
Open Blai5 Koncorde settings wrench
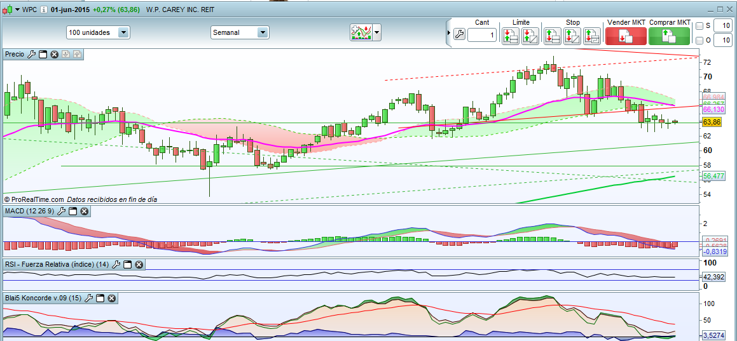[x=89, y=298]
